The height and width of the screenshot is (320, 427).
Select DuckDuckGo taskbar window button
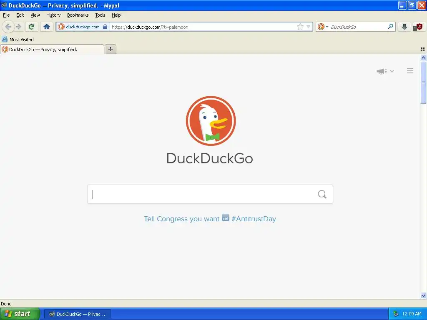(x=77, y=314)
